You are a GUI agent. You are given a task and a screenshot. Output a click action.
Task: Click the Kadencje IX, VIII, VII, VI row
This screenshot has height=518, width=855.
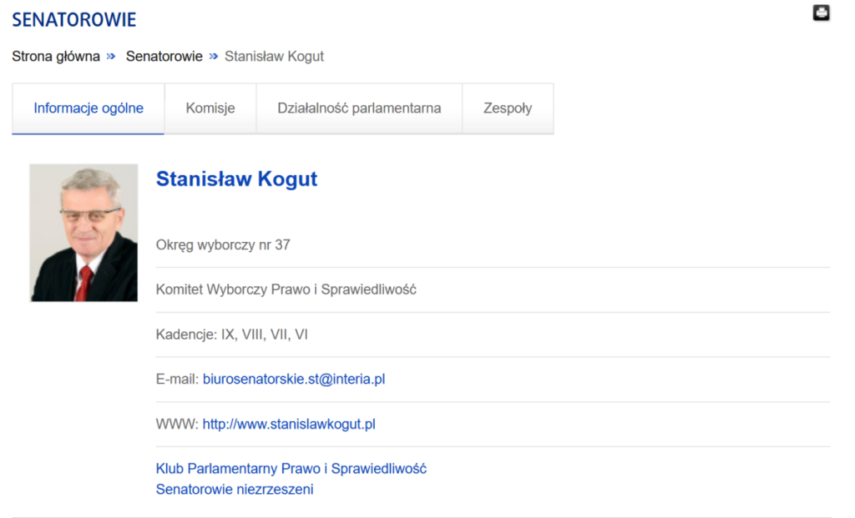(x=232, y=334)
